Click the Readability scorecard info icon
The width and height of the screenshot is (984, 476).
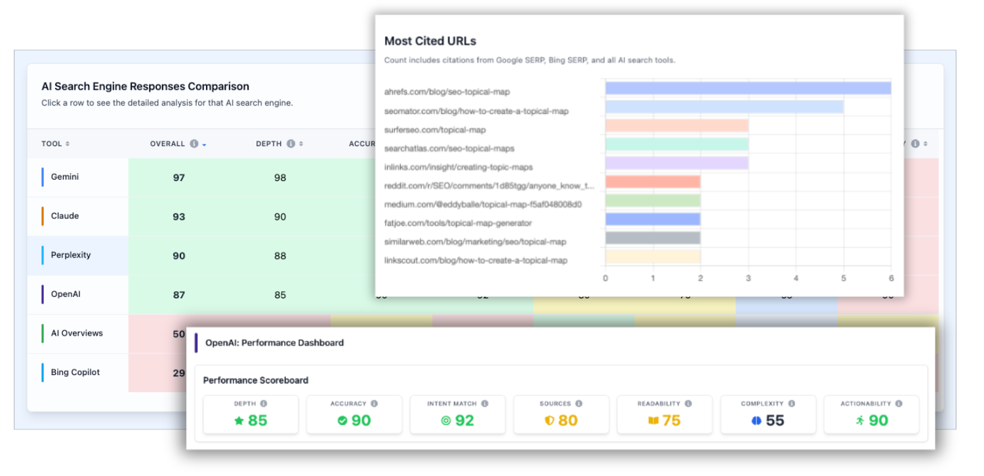[x=689, y=404]
